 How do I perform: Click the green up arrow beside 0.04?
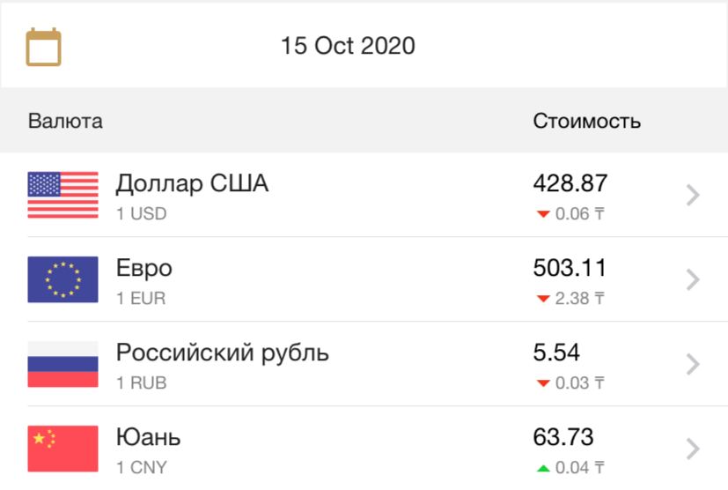coord(543,468)
